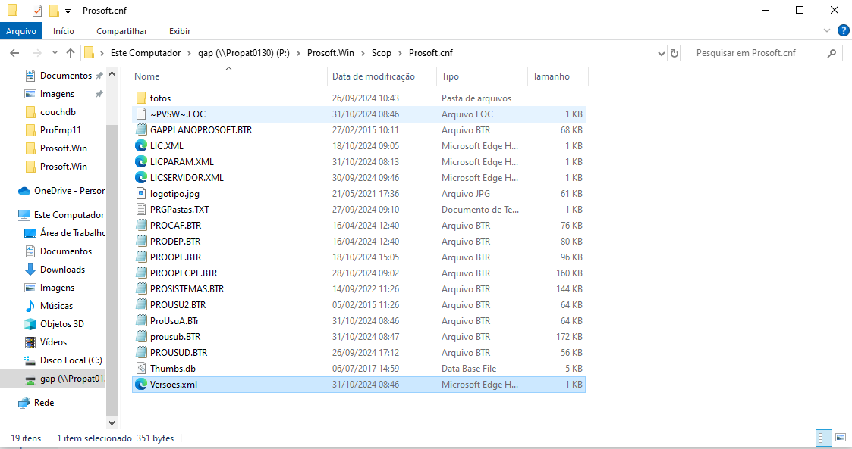Open ProEmp11 folder in navigation pane
Screen dimensions: 852x449
pos(60,130)
